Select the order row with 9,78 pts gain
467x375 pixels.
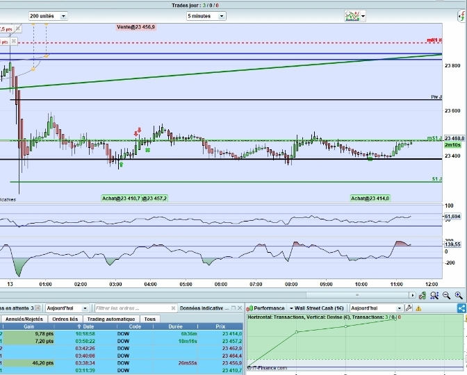[122, 333]
